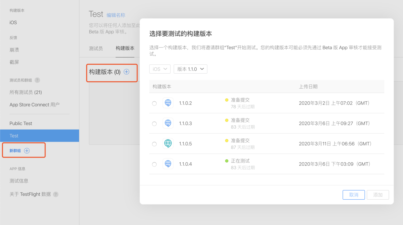
Task: Click the date 2020年3月6日 上午09:27
Action: [334, 123]
